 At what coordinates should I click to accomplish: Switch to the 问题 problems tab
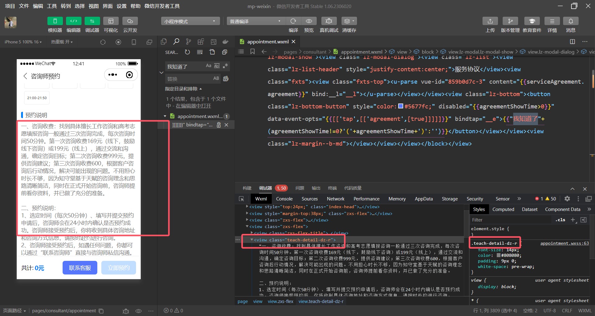[300, 188]
